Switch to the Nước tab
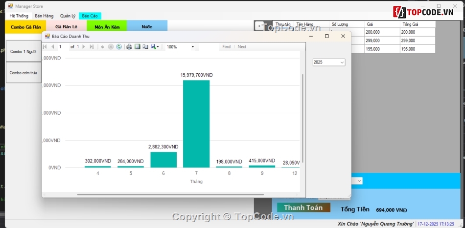This screenshot has height=228, width=465. (x=147, y=27)
